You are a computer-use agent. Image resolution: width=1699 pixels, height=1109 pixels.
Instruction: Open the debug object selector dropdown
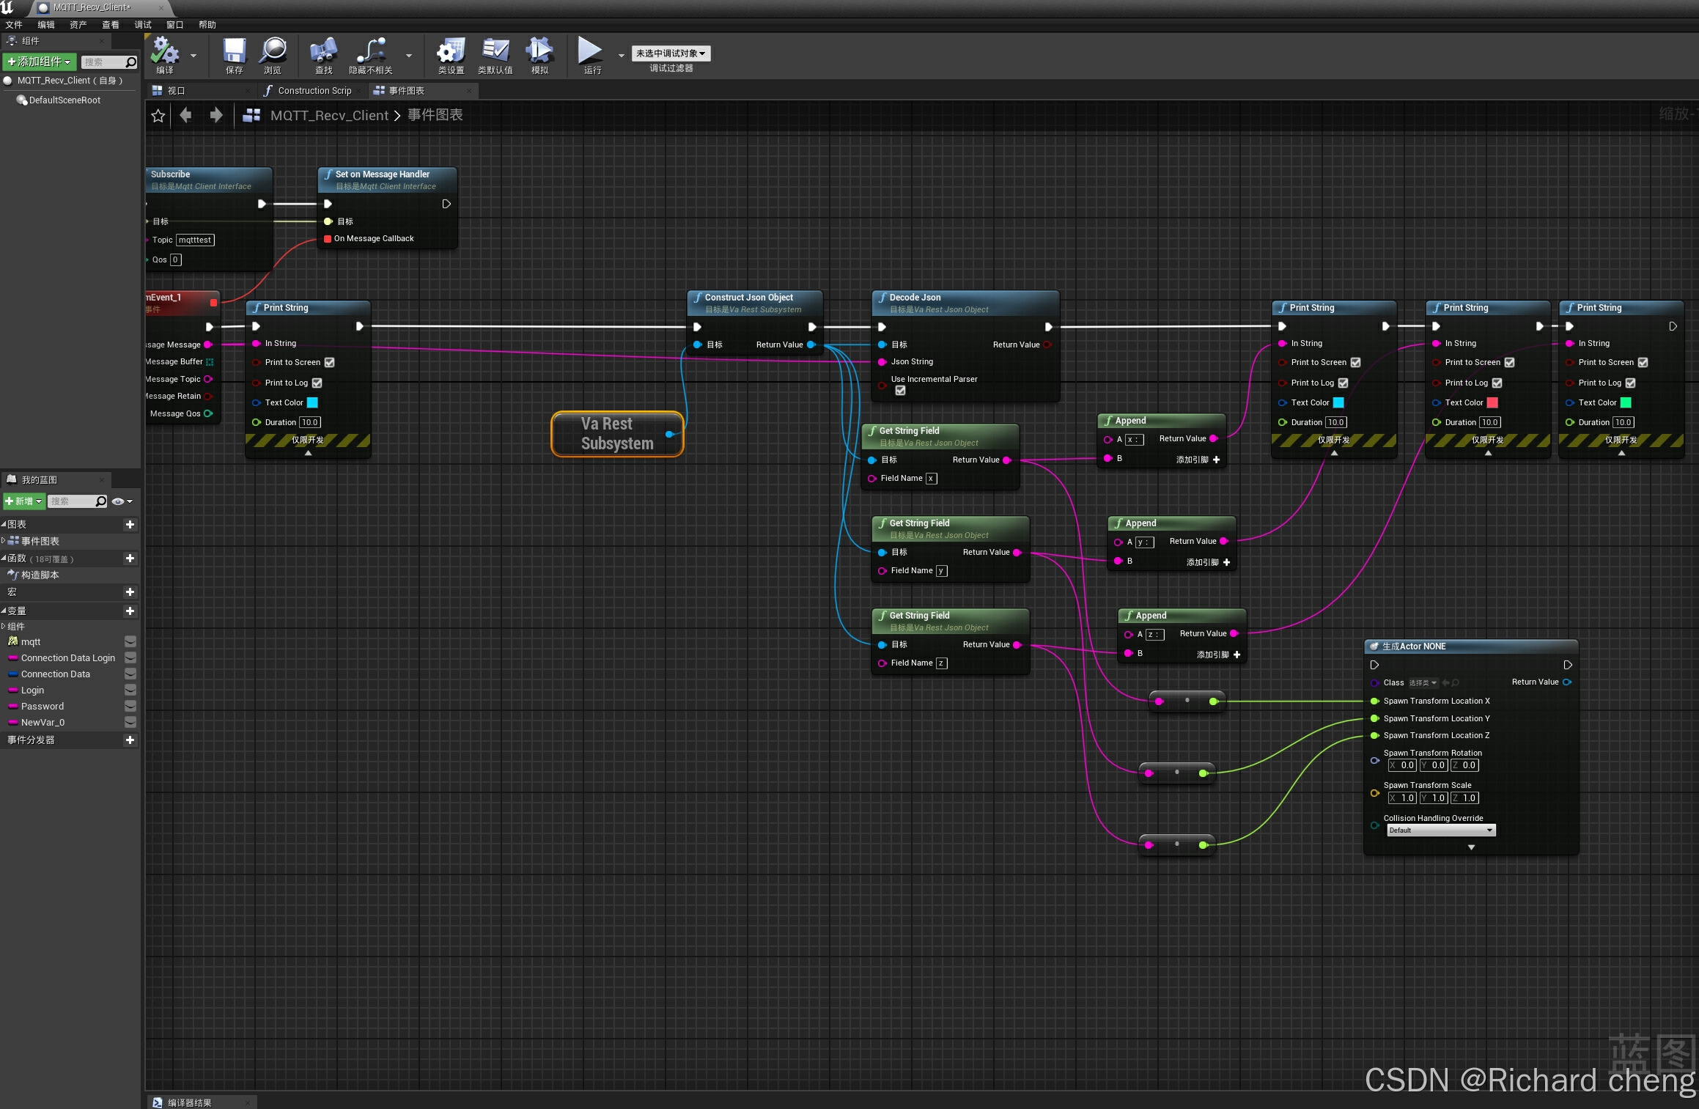point(671,54)
